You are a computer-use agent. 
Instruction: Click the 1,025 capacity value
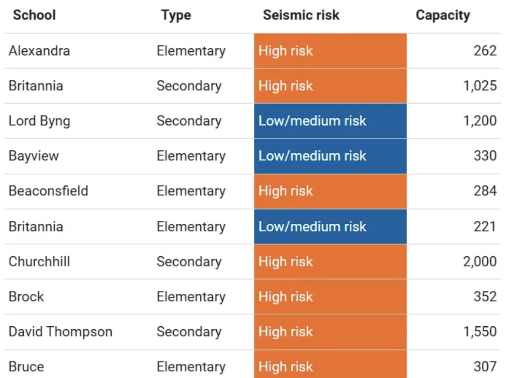tap(480, 86)
